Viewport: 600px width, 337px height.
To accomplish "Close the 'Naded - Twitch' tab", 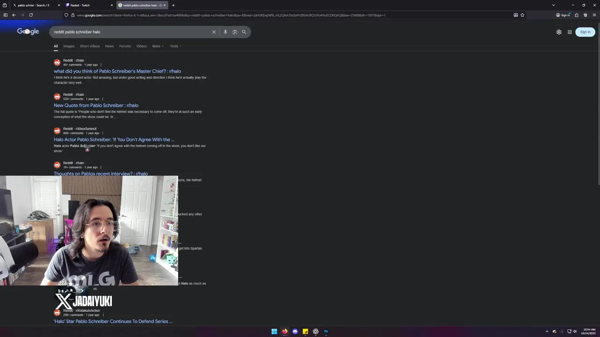I will [112, 5].
